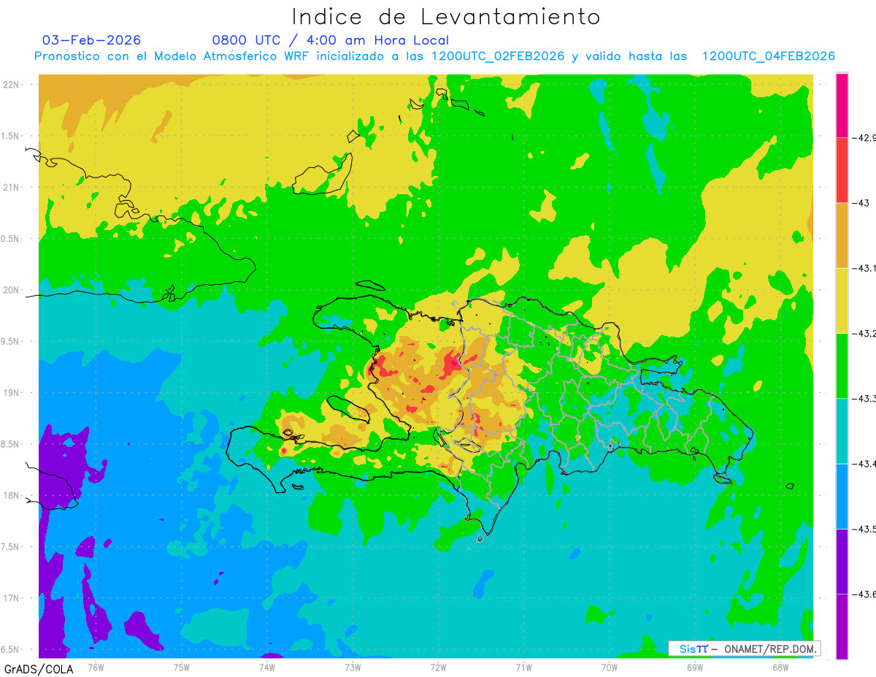Click the legend value -43.2

[864, 333]
